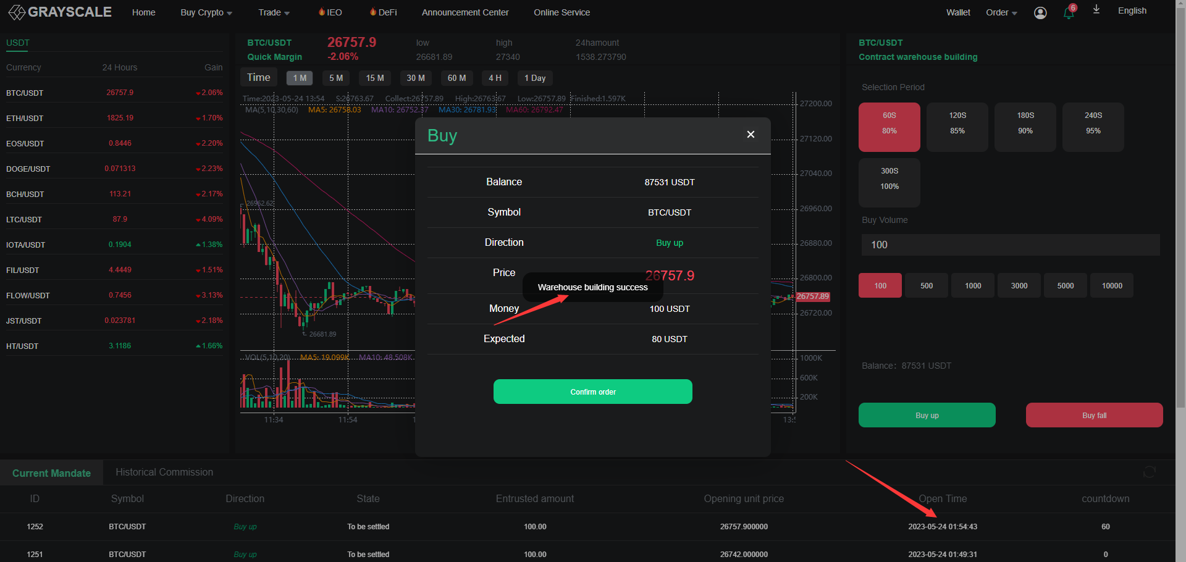Click the refresh icon in the mandate panel
The image size is (1186, 562).
click(x=1150, y=472)
